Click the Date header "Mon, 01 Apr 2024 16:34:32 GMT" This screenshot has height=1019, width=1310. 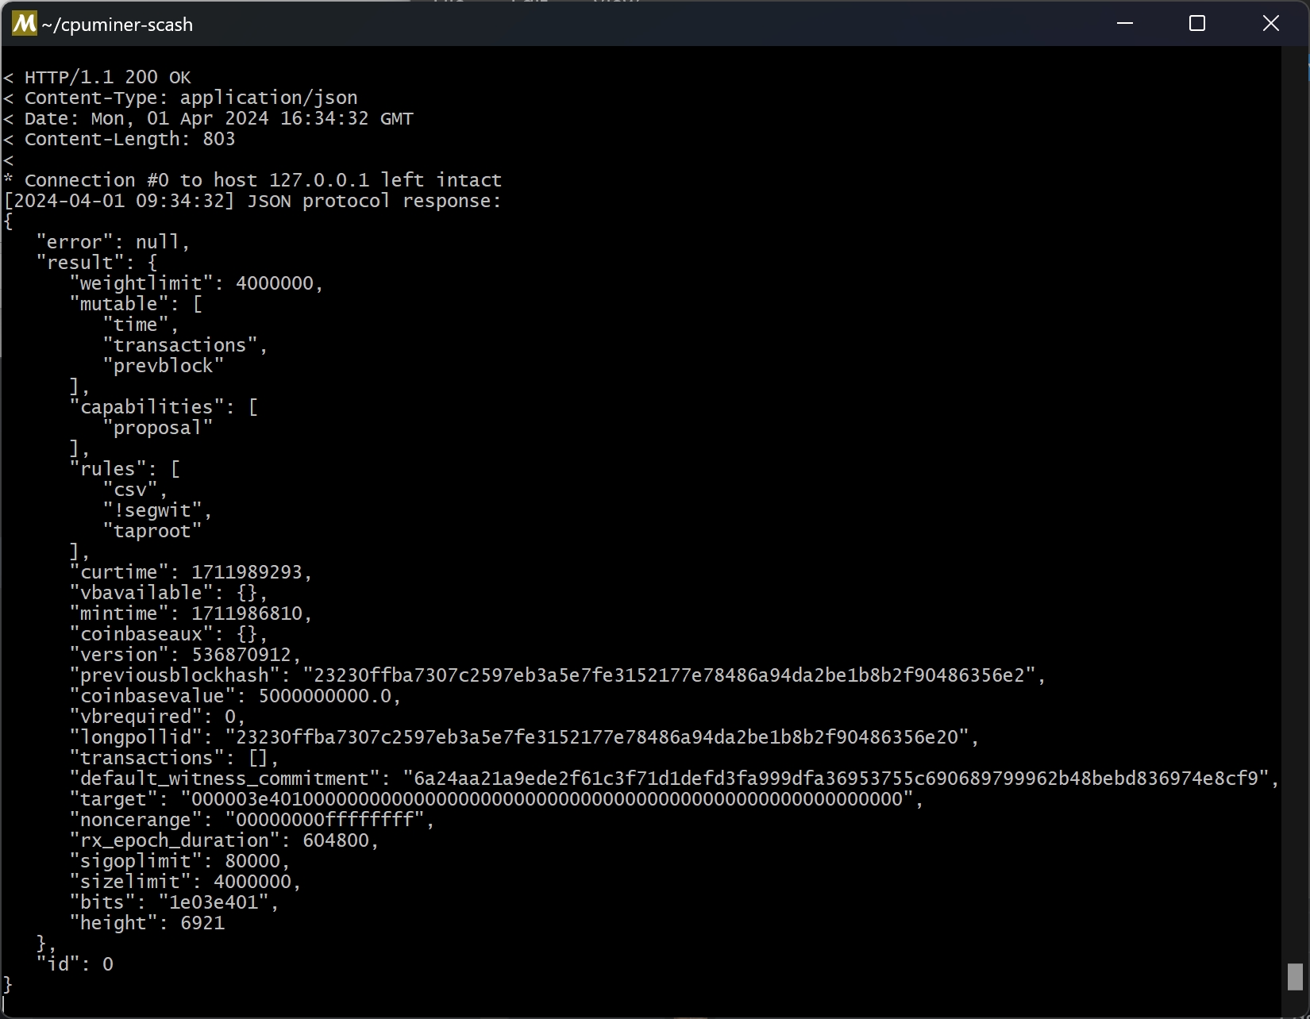(x=252, y=118)
